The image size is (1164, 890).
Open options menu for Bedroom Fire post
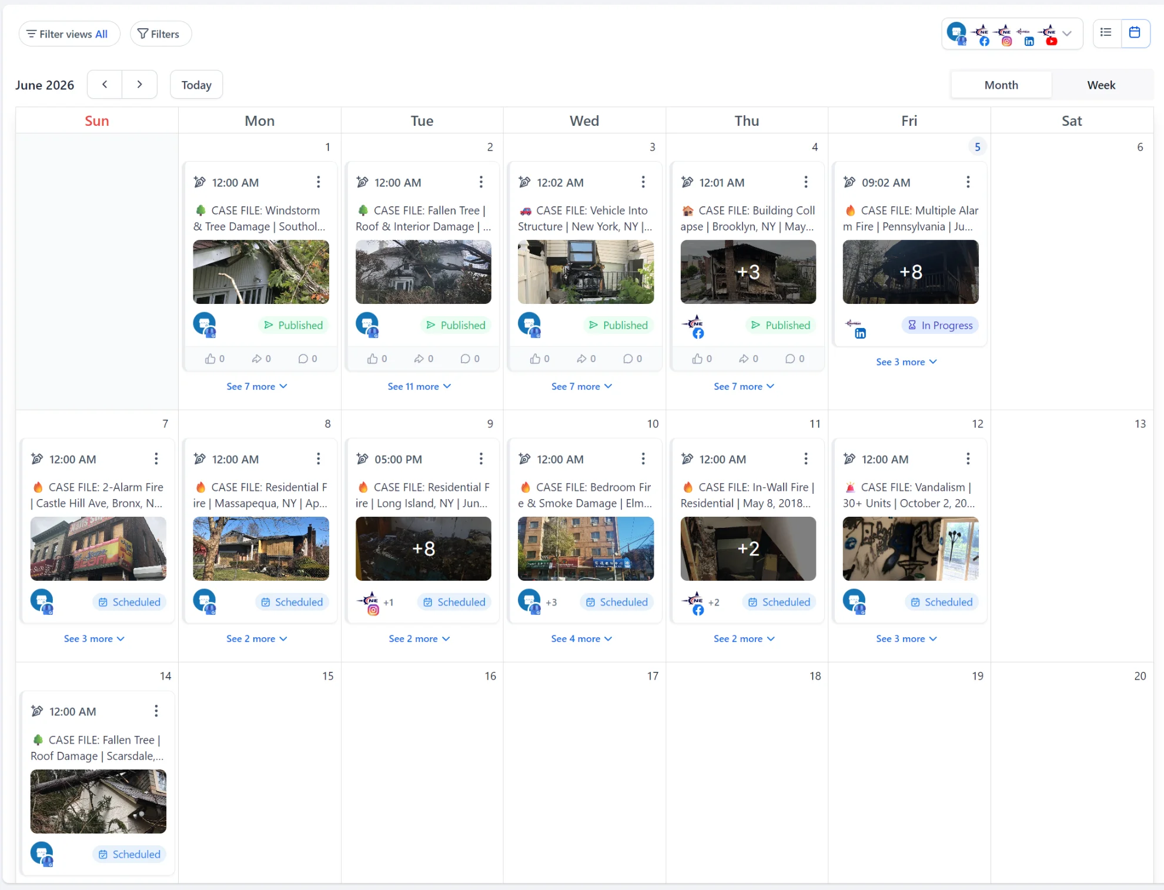pos(643,459)
